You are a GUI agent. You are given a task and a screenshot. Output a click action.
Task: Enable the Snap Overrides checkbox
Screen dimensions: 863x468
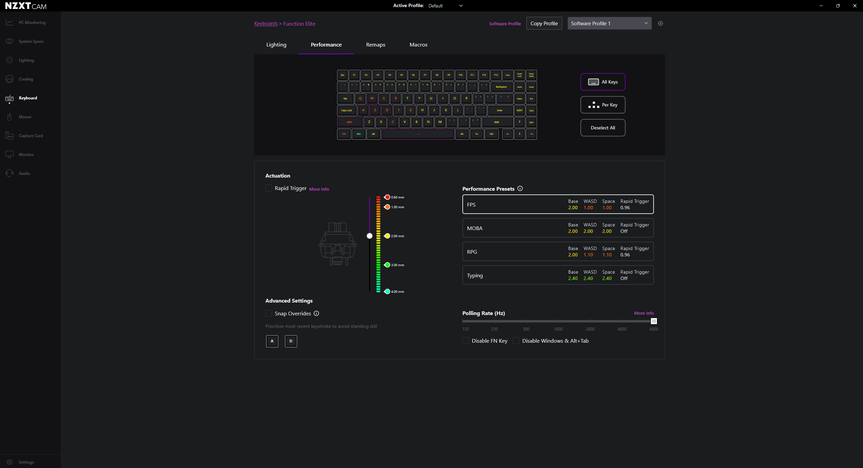pos(269,313)
